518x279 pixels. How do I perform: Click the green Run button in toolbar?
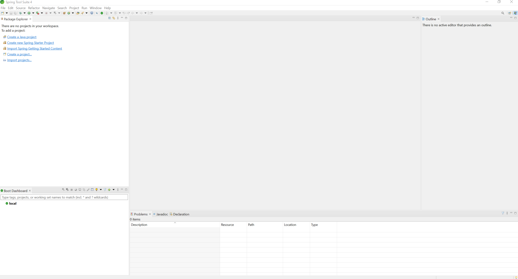click(x=29, y=13)
